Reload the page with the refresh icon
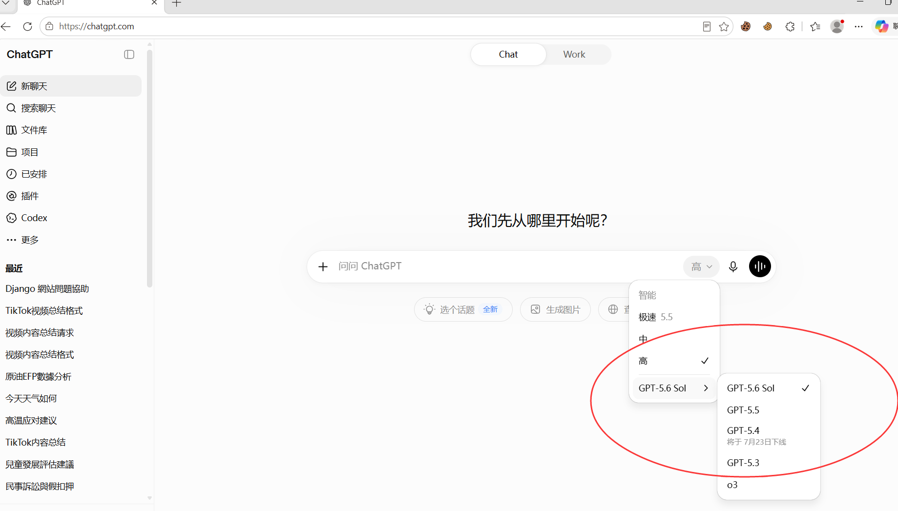This screenshot has height=511, width=898. 28,26
